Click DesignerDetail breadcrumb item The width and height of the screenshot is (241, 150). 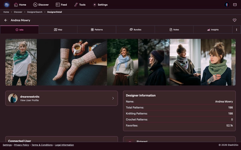(x=55, y=12)
